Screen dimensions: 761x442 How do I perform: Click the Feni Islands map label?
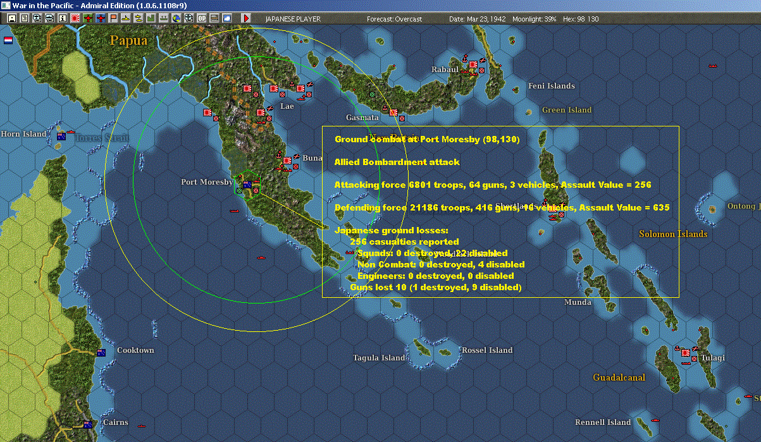tap(552, 86)
